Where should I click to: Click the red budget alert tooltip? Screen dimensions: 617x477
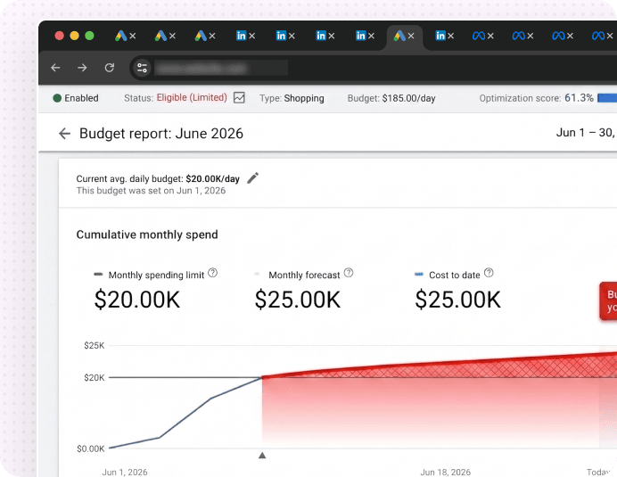(608, 300)
